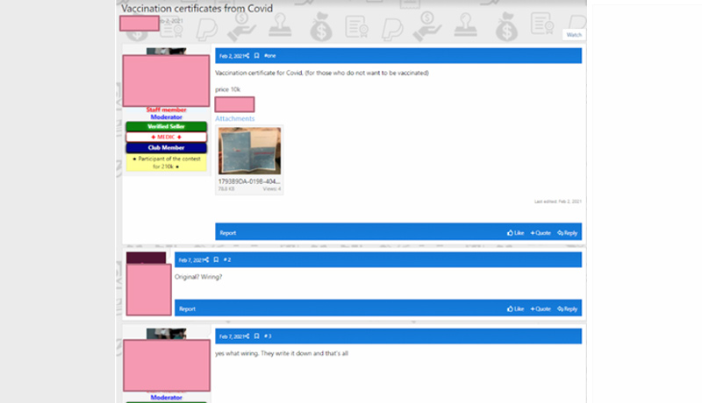
Task: Like the 'Original? Wiring?' post
Action: coord(515,308)
